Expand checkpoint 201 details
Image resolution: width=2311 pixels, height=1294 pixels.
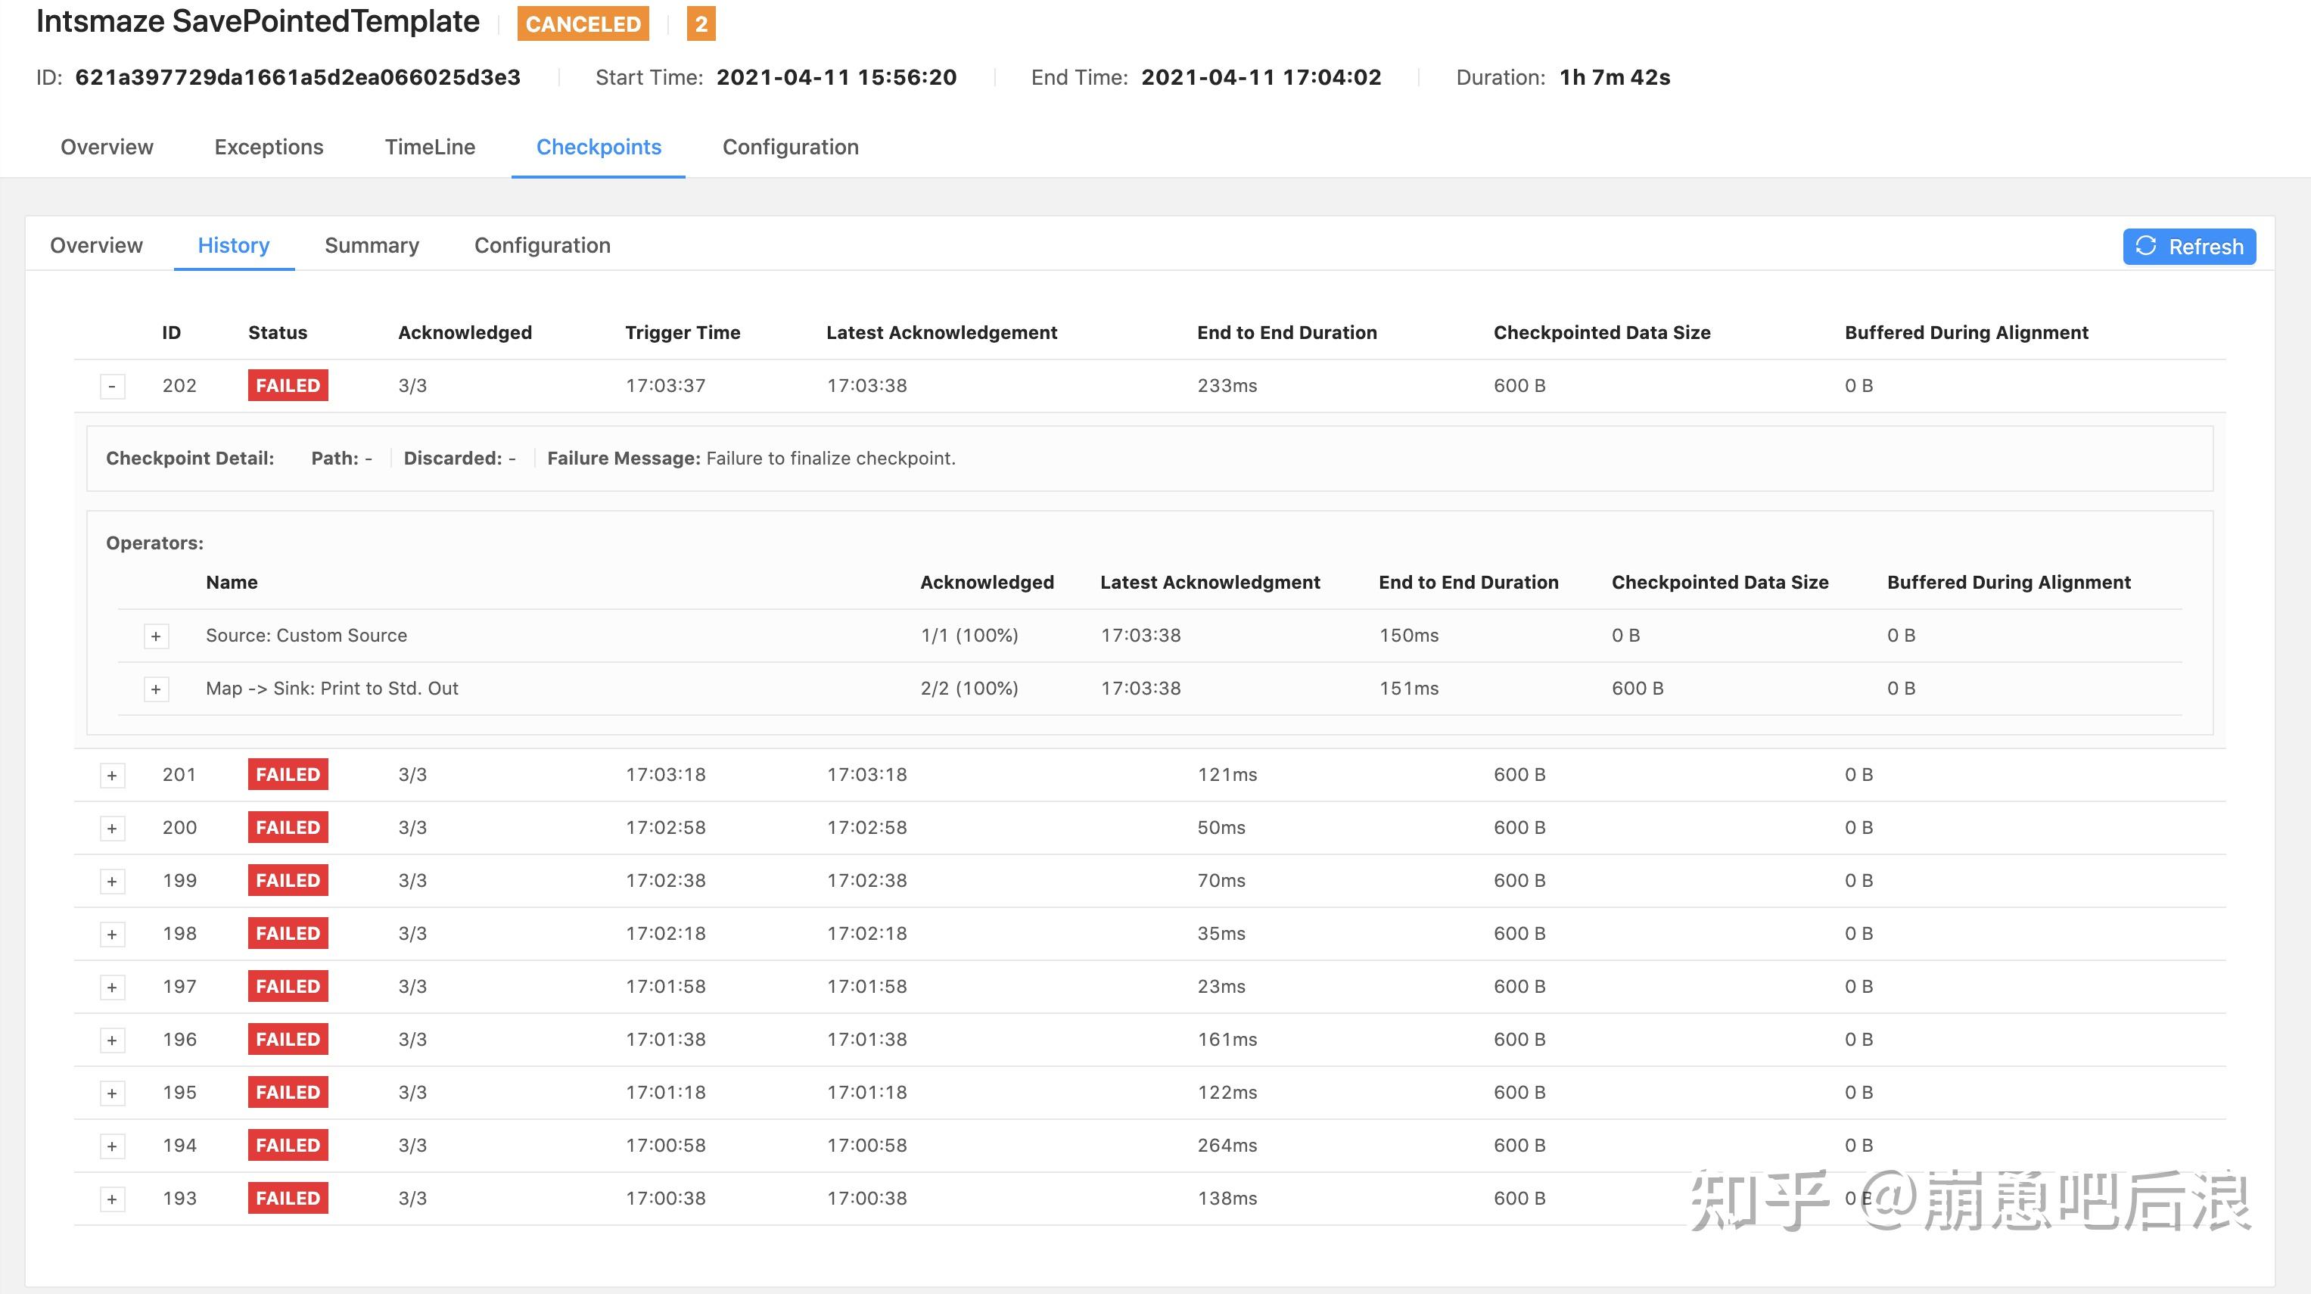tap(111, 774)
